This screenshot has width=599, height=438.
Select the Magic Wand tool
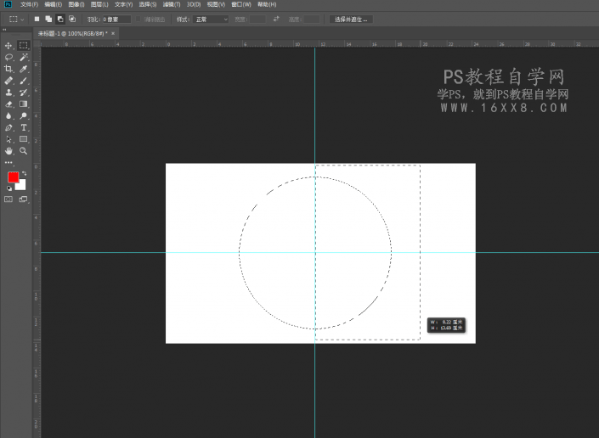pyautogui.click(x=23, y=57)
